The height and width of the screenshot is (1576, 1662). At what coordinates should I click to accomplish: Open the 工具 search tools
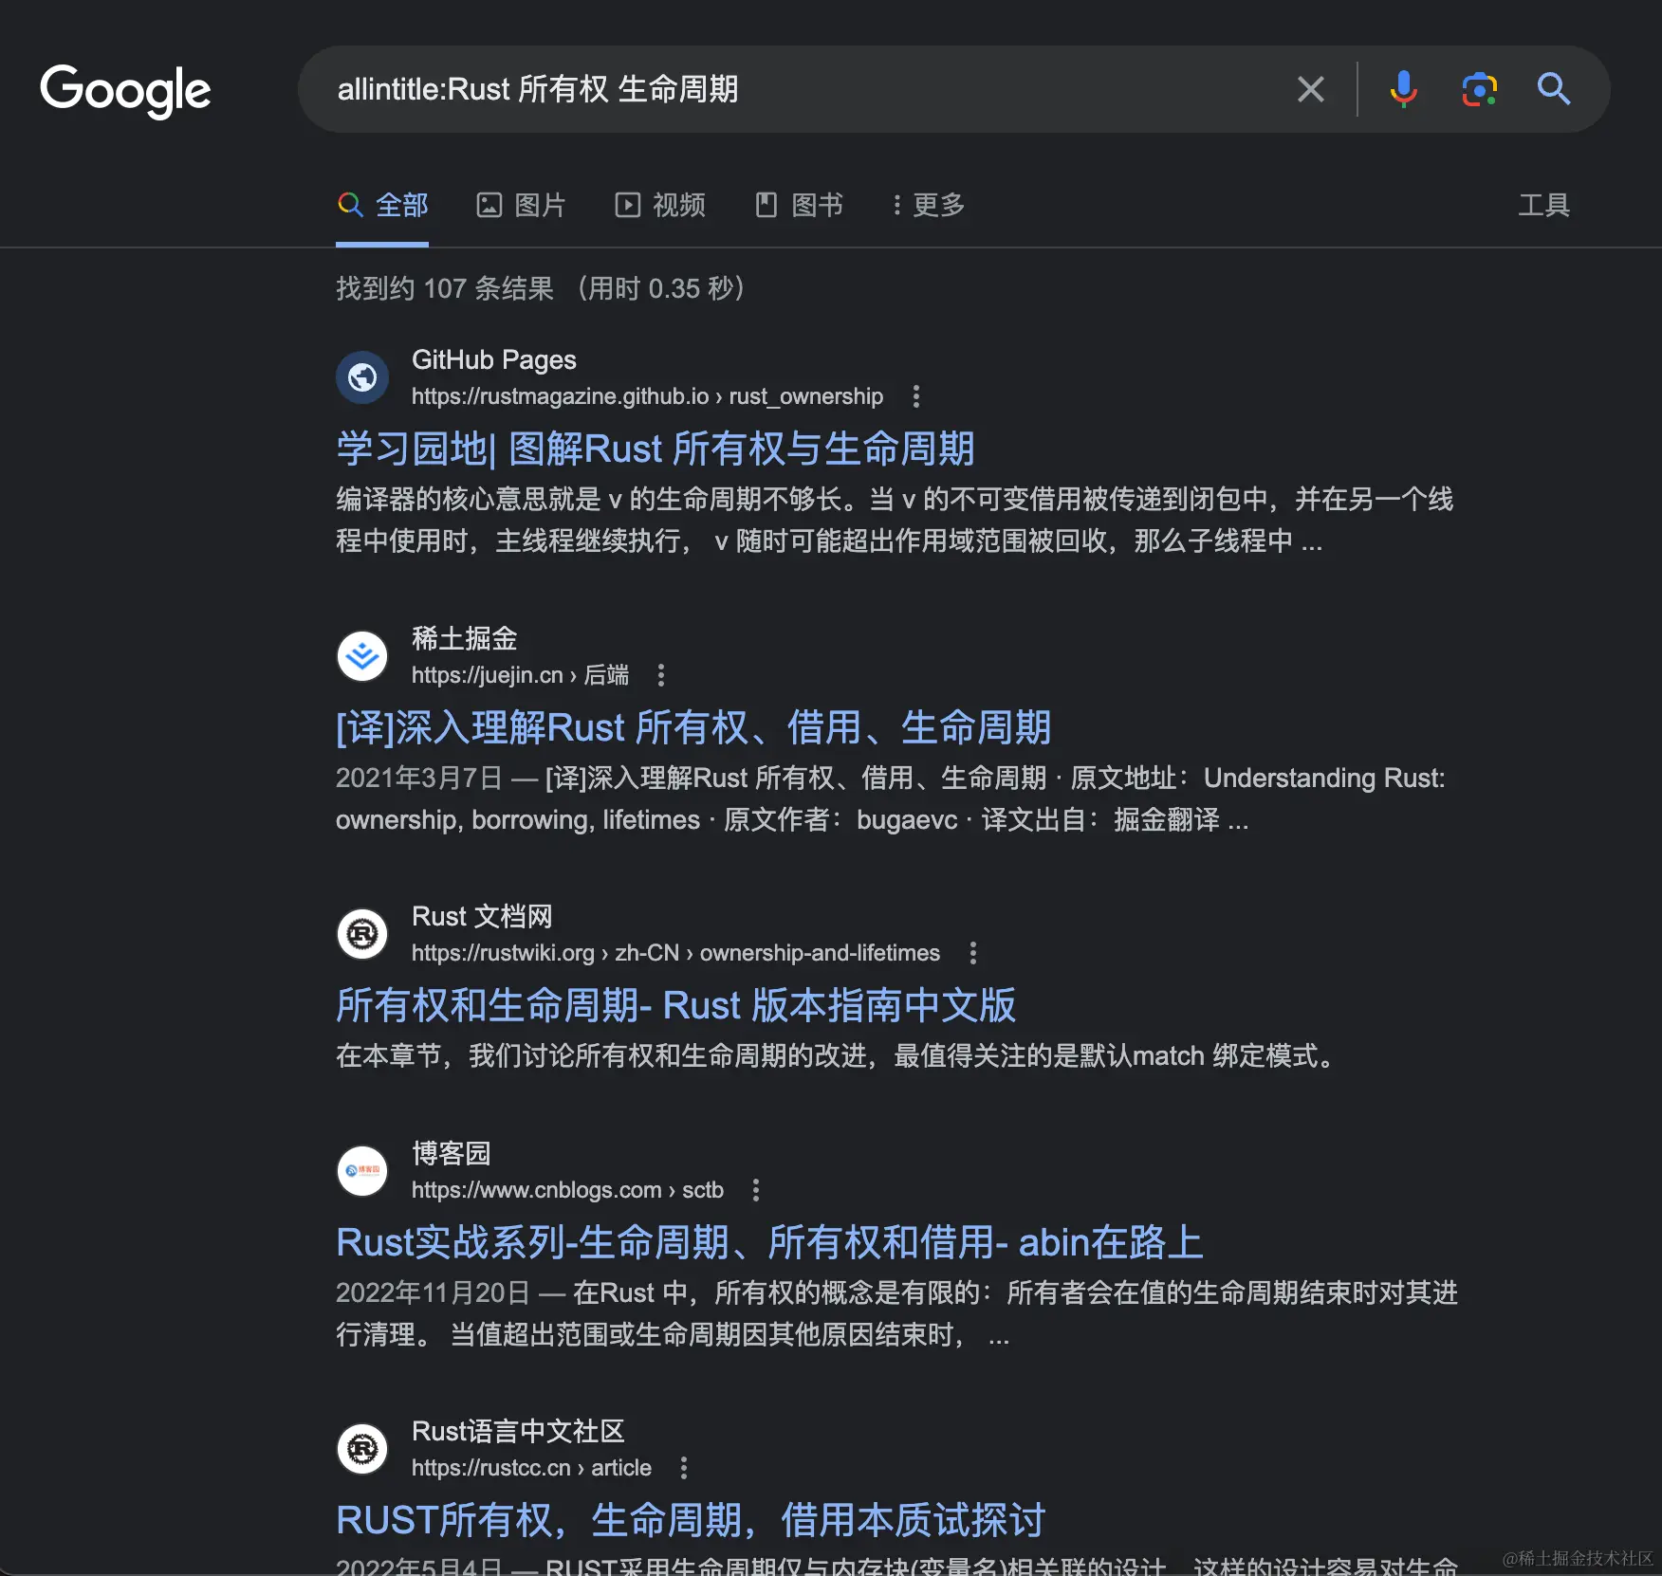[1543, 205]
